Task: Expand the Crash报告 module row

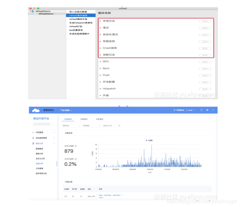Action: (100, 48)
